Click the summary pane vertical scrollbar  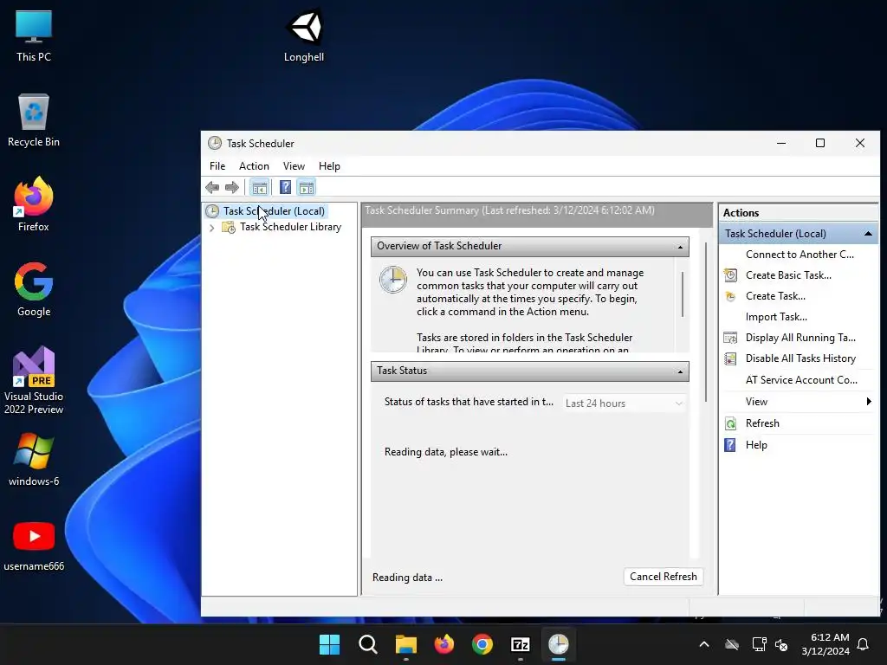(x=705, y=322)
